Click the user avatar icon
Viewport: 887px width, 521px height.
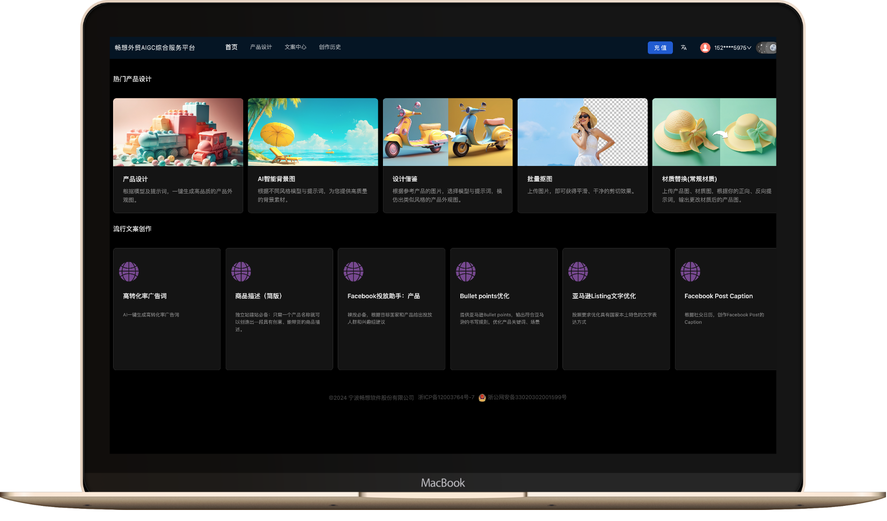click(705, 48)
